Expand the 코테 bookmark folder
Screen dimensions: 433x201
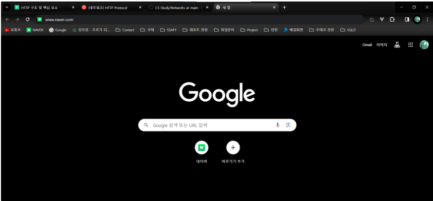point(147,30)
